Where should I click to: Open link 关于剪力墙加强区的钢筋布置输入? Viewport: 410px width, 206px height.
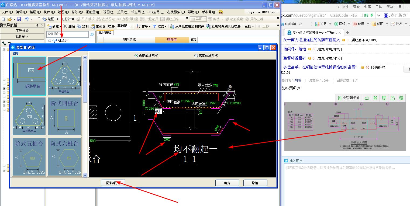[x=312, y=40]
